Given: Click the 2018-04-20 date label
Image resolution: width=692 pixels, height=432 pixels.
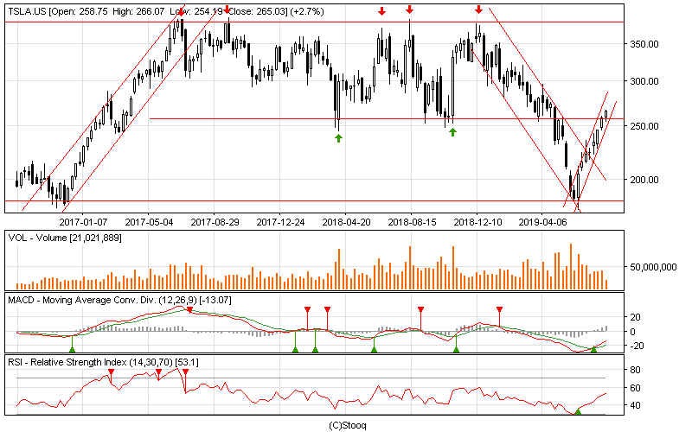Looking at the screenshot, I should pyautogui.click(x=347, y=222).
